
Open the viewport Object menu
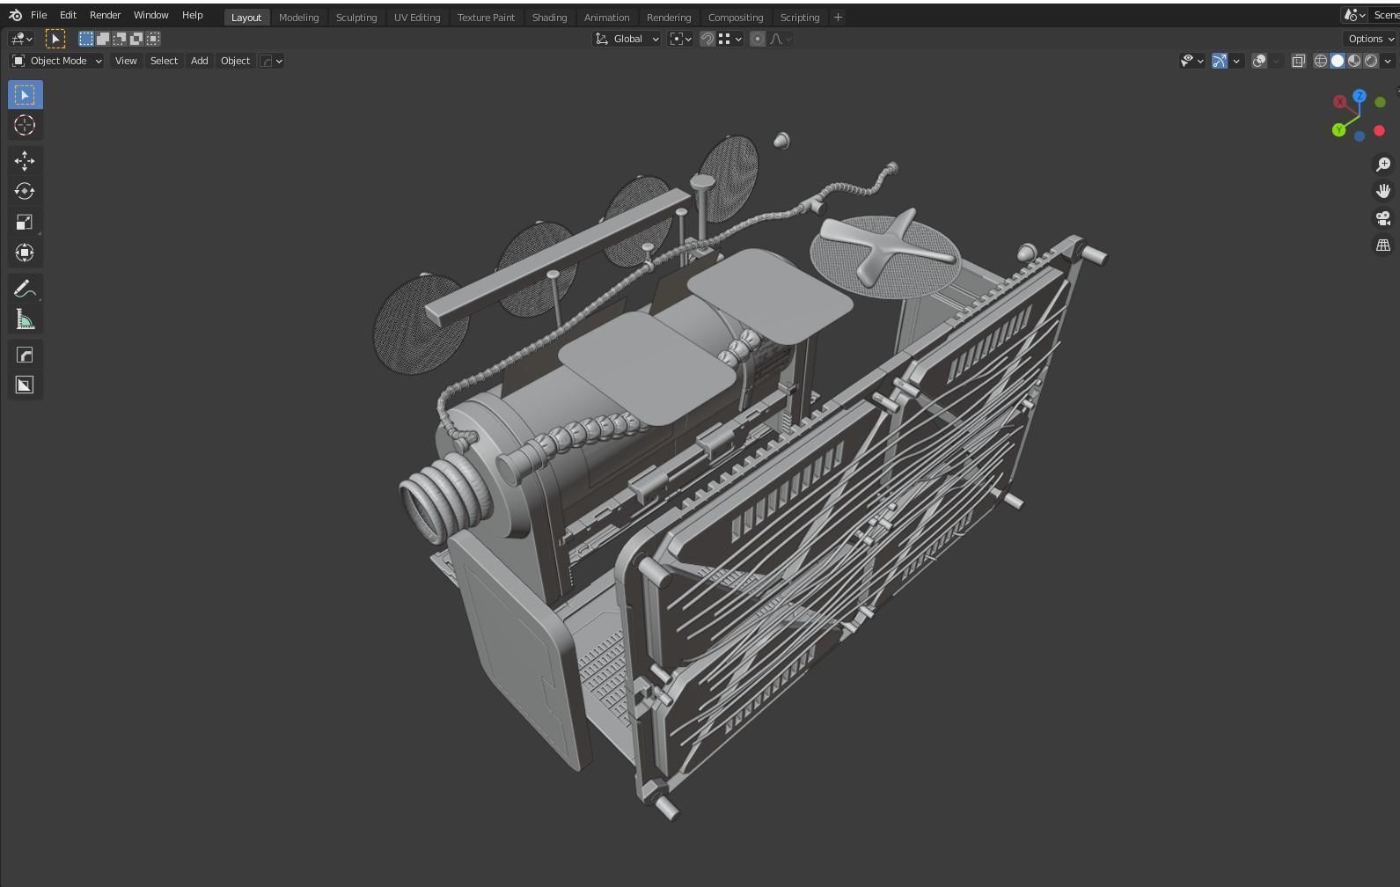pos(235,61)
